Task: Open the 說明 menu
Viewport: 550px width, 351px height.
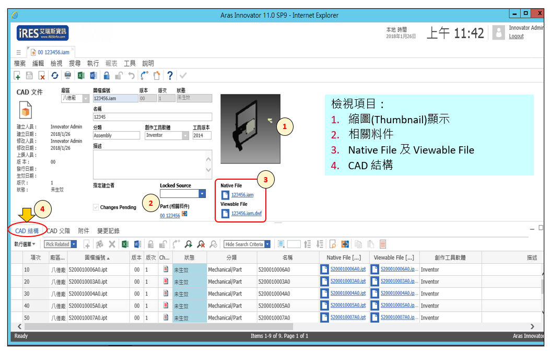Action: [148, 64]
